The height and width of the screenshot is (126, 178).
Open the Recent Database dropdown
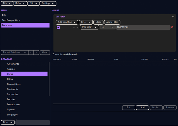(x=14, y=52)
